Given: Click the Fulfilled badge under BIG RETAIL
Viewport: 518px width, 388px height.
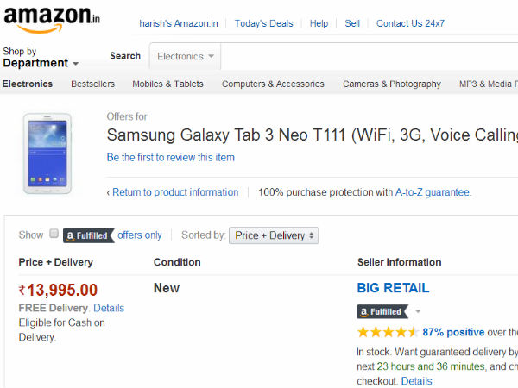Looking at the screenshot, I should [x=382, y=311].
